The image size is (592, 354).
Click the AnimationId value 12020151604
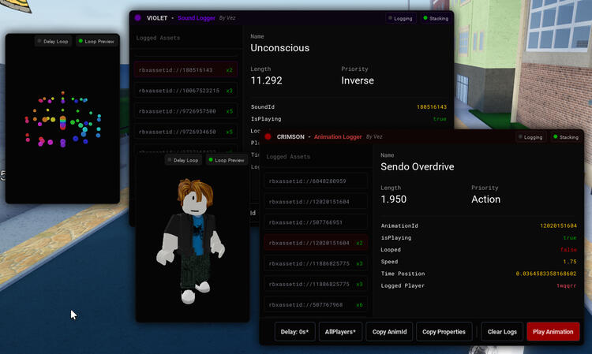(x=558, y=225)
